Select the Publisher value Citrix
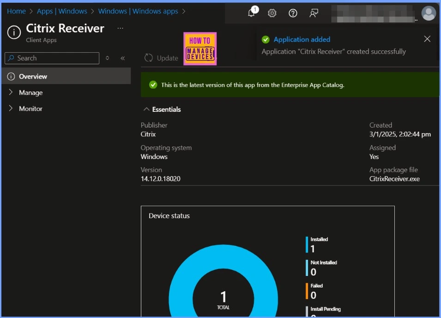Screen dimensions: 441x318 click(x=148, y=134)
